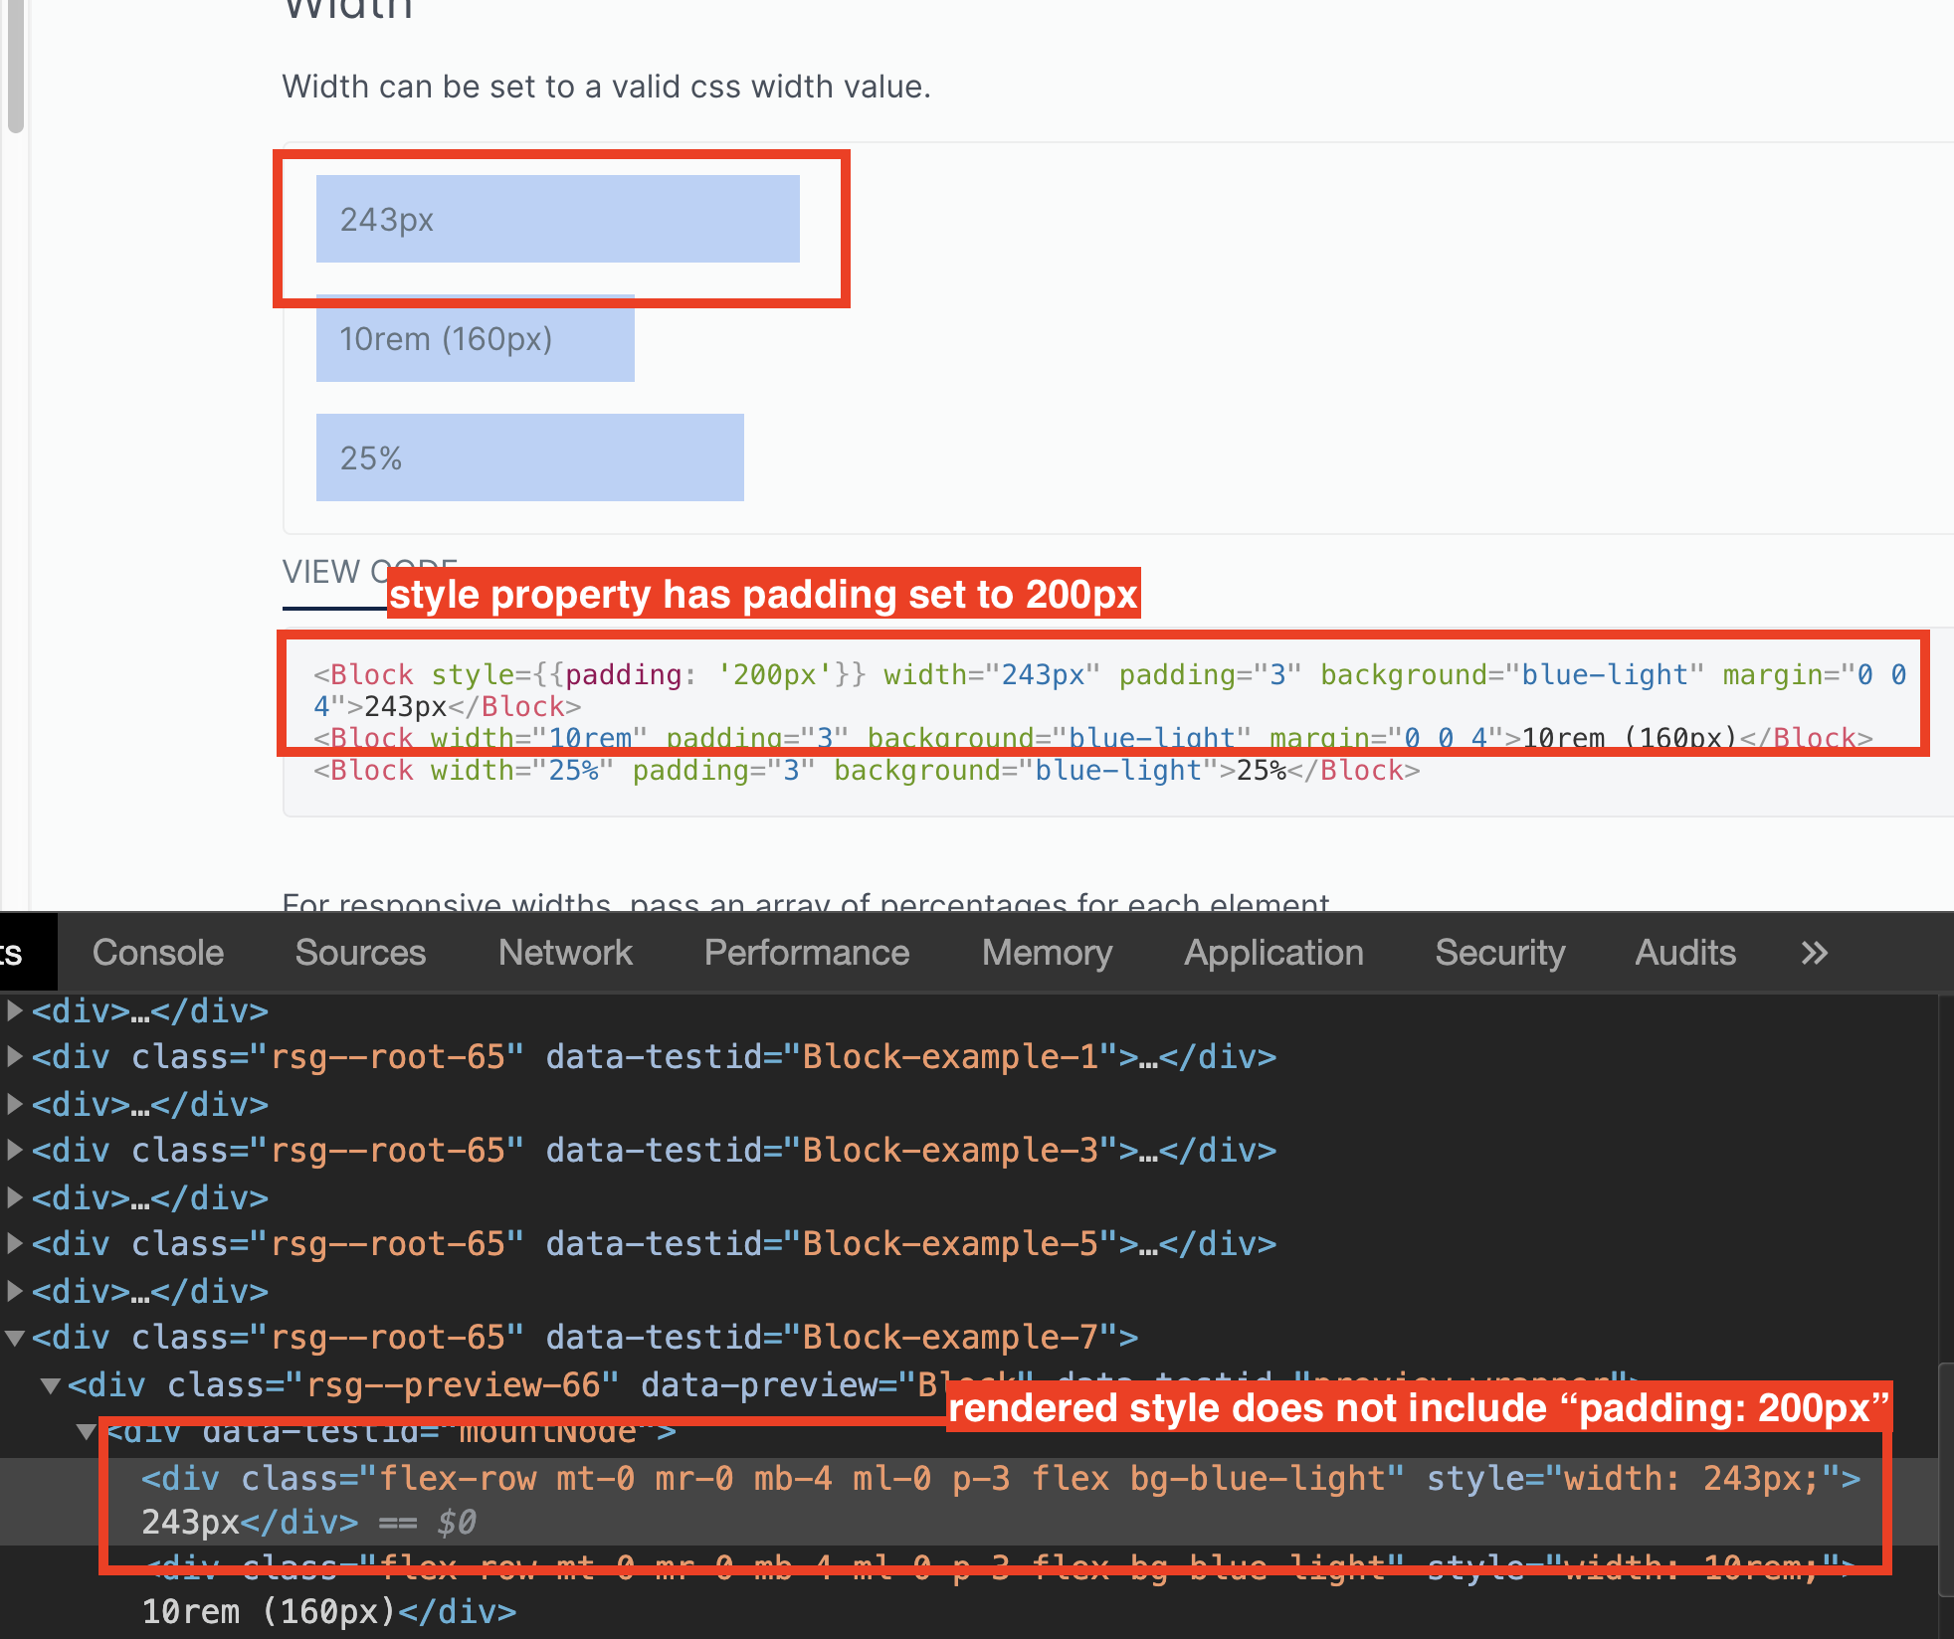Image resolution: width=1954 pixels, height=1639 pixels.
Task: Expand the div with data-testid Block-example-5
Action: 15,1243
